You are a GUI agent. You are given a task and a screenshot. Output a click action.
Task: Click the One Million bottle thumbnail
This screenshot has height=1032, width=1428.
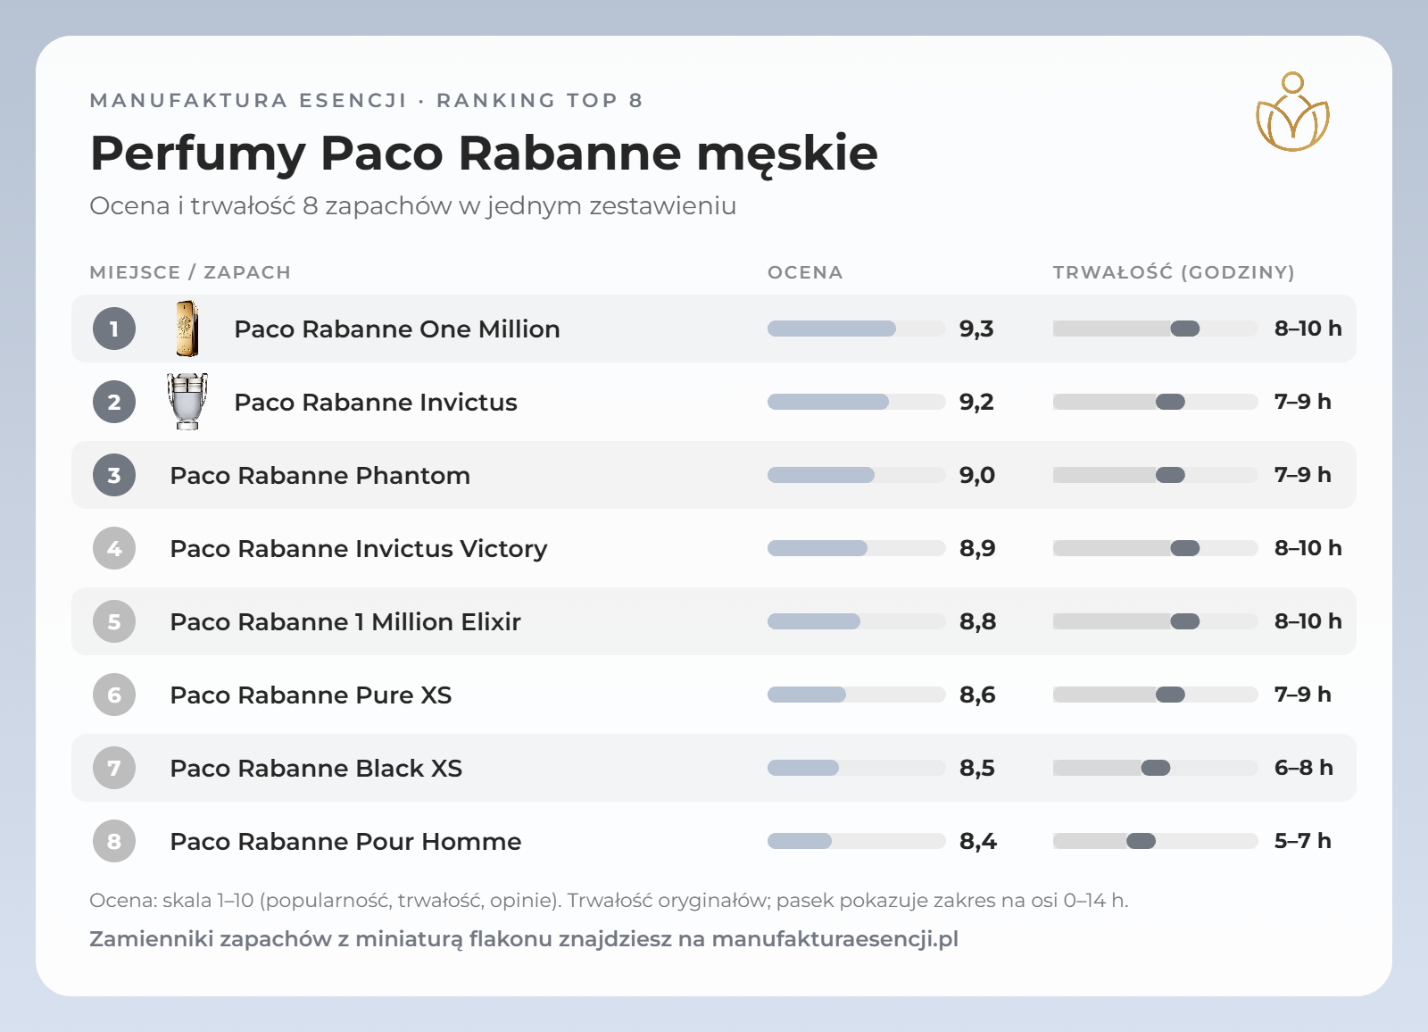pyautogui.click(x=187, y=329)
